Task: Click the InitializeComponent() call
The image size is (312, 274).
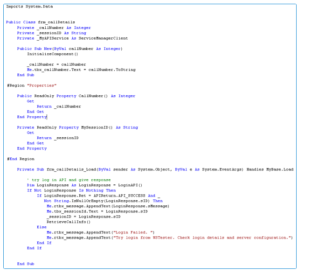Action: tap(52, 54)
